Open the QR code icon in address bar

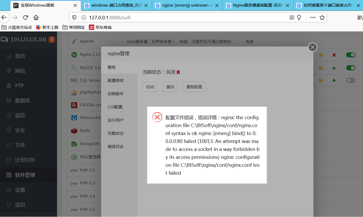point(292,17)
